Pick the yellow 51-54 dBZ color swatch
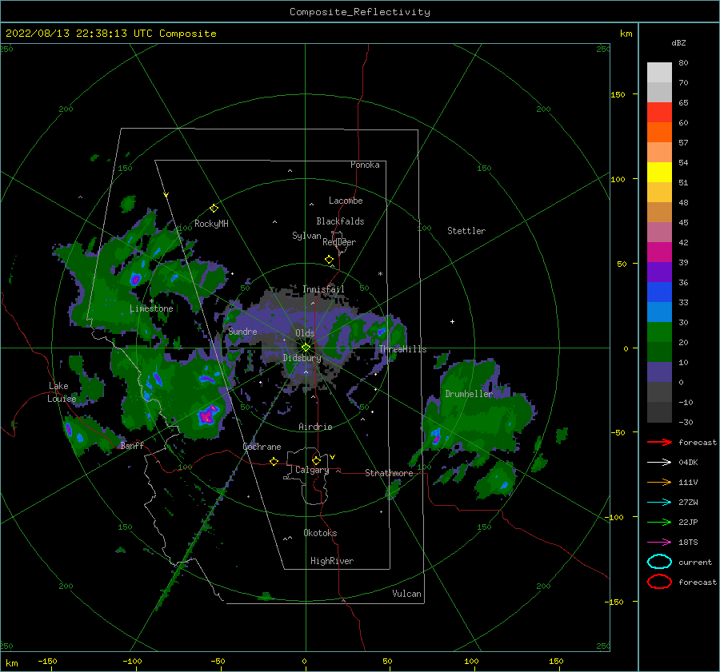 click(659, 173)
